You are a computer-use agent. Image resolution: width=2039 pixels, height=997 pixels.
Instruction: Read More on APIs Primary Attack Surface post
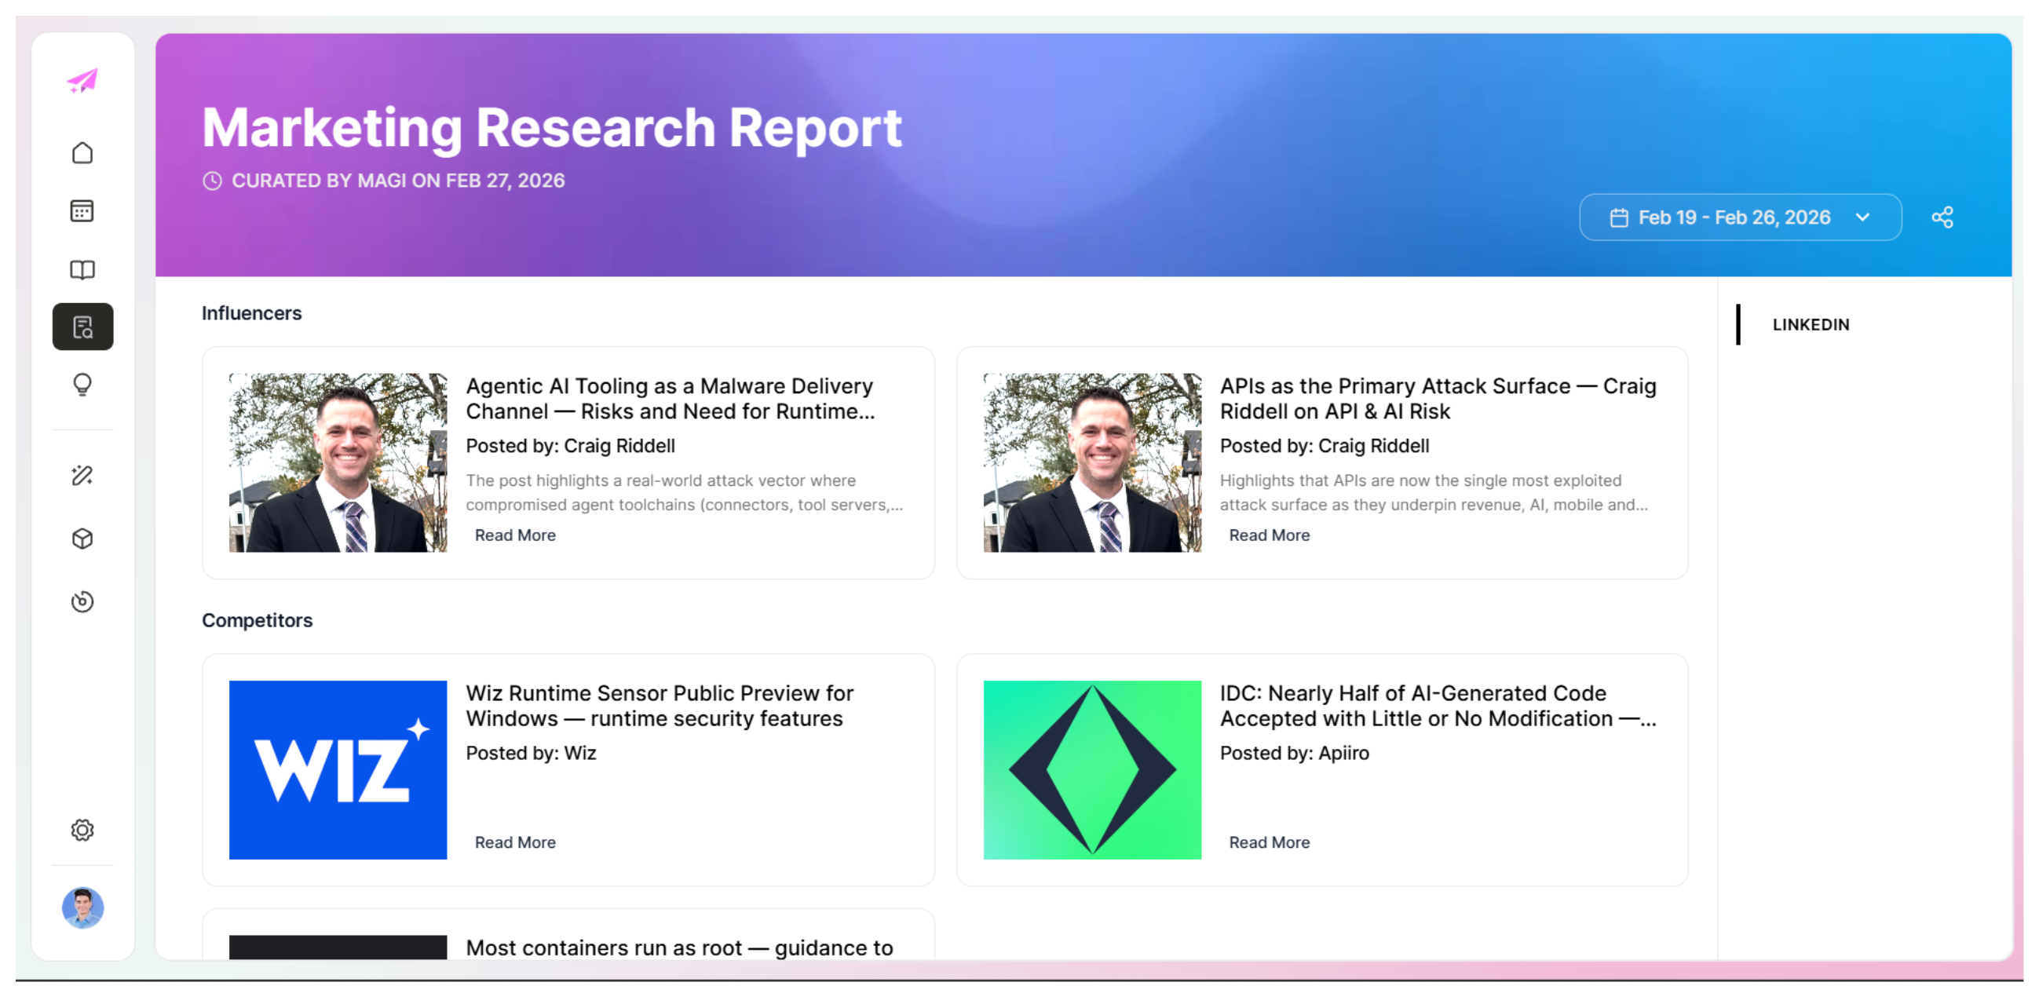[1268, 535]
